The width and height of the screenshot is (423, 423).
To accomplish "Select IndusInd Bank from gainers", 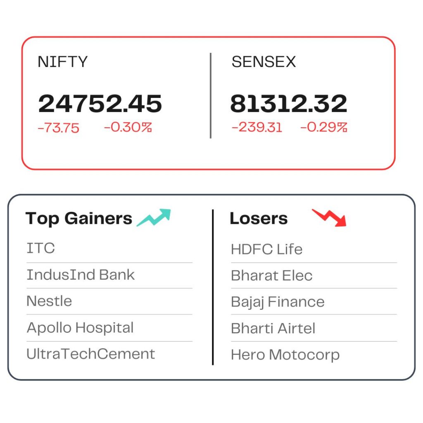I will pyautogui.click(x=81, y=275).
